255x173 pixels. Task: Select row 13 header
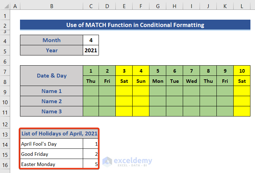click(5, 134)
